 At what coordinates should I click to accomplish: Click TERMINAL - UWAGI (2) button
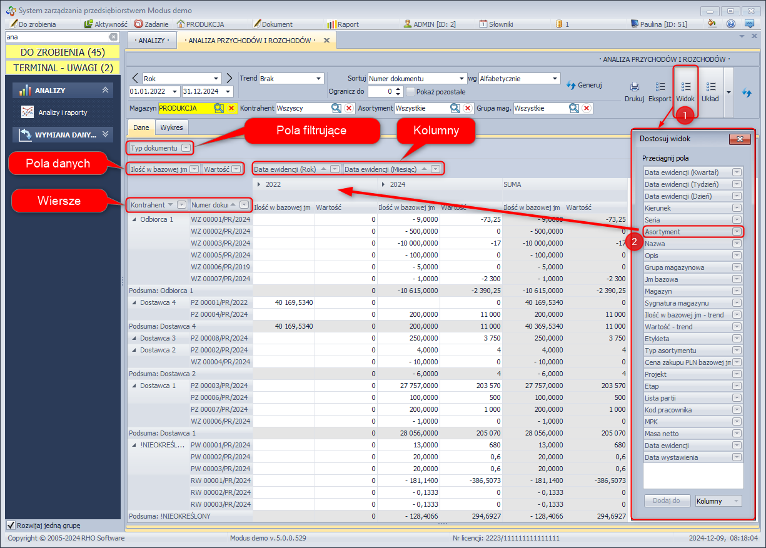click(63, 67)
